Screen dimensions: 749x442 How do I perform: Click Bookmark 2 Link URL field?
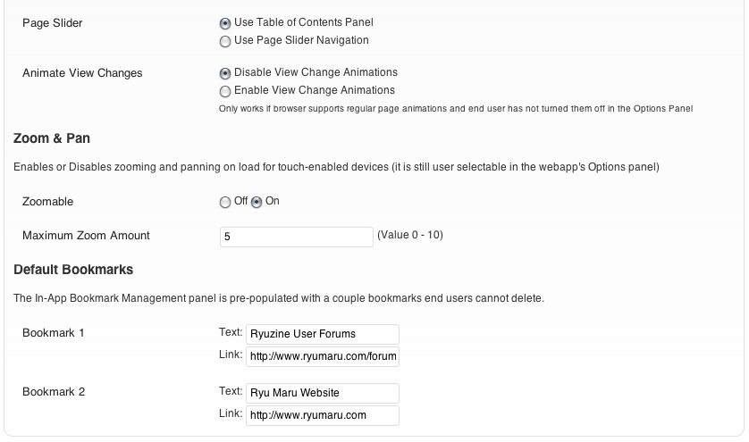[323, 416]
